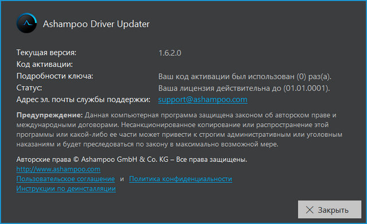Image resolution: width=367 pixels, height=224 pixels.
Task: Open the Пользовательское соглашение link
Action: 65,179
